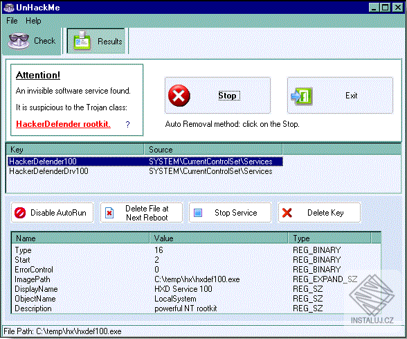
Task: Click the red X Stop icon
Action: tap(179, 96)
